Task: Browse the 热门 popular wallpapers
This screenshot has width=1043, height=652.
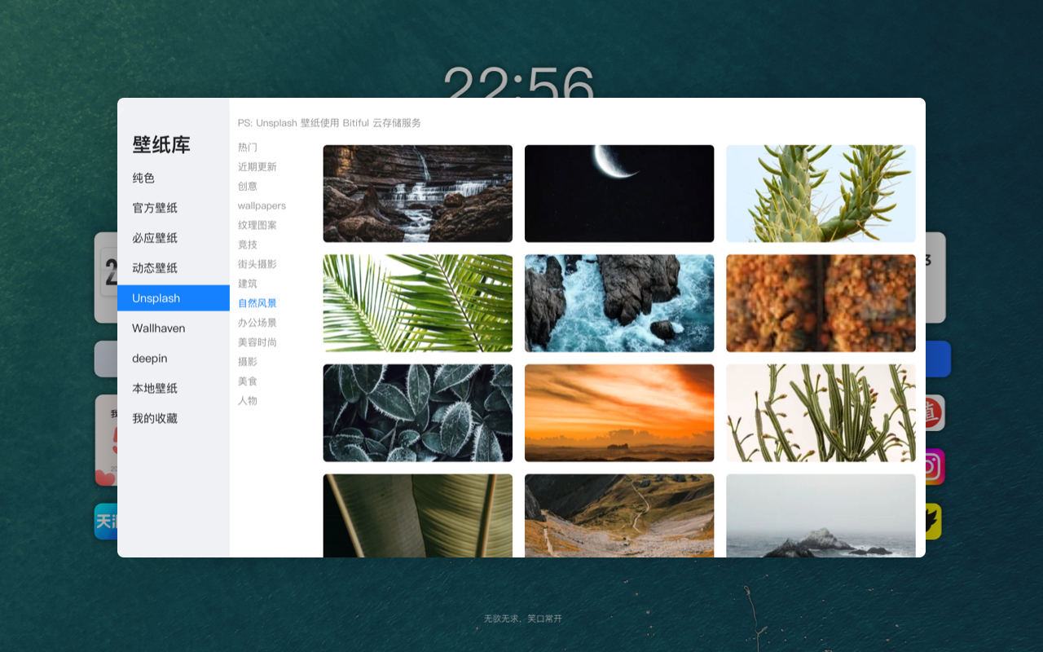Action: pyautogui.click(x=245, y=147)
